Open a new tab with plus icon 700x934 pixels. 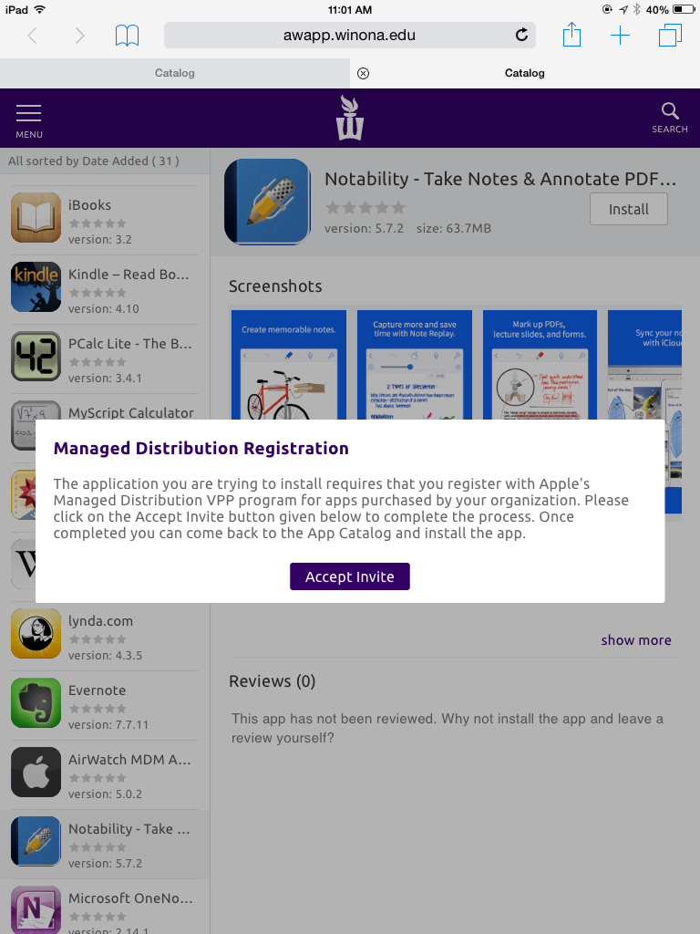(x=620, y=36)
